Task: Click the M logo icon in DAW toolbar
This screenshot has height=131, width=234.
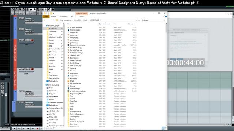Action: [31, 9]
